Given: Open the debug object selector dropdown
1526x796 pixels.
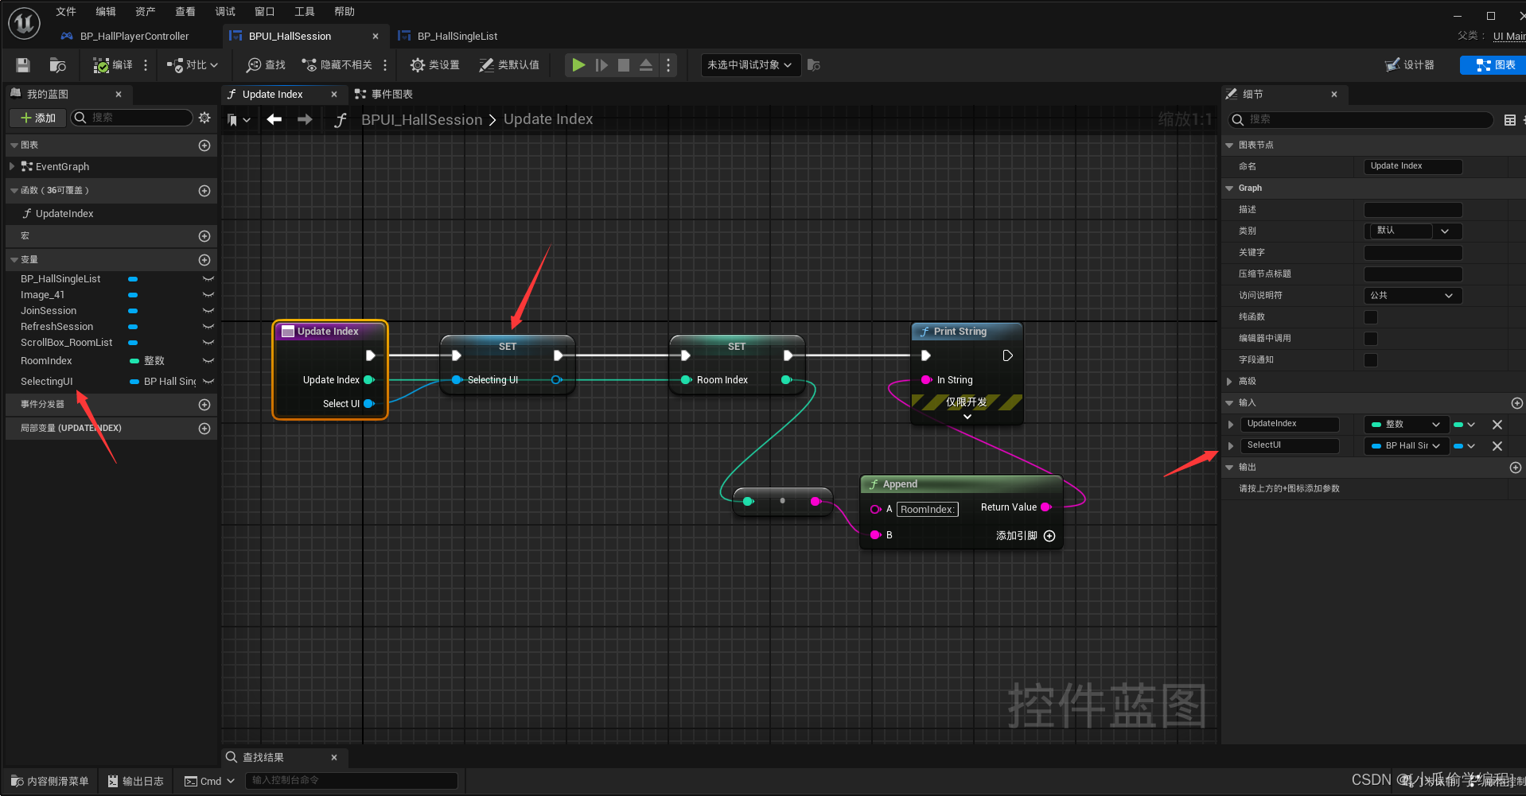Looking at the screenshot, I should tap(749, 65).
